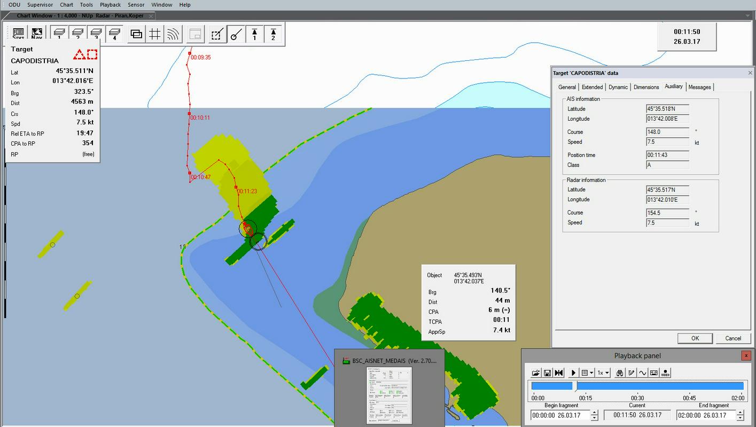Start video recording in Playback panel

pyautogui.click(x=665, y=373)
